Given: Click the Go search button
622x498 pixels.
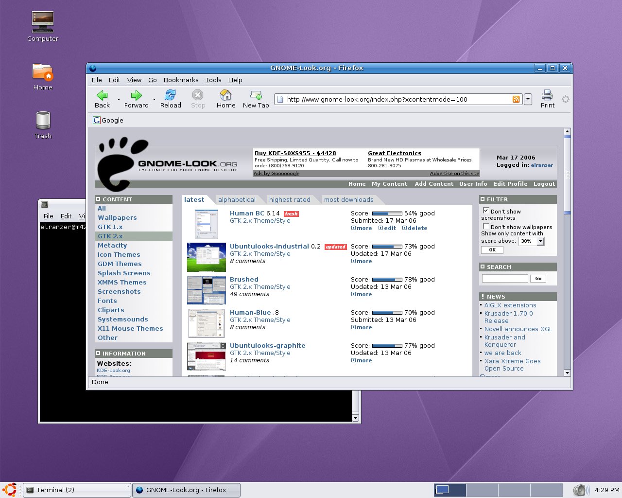Looking at the screenshot, I should (538, 279).
